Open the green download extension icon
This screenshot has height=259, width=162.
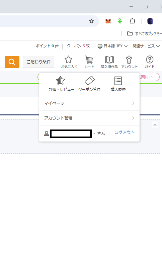pos(120,21)
